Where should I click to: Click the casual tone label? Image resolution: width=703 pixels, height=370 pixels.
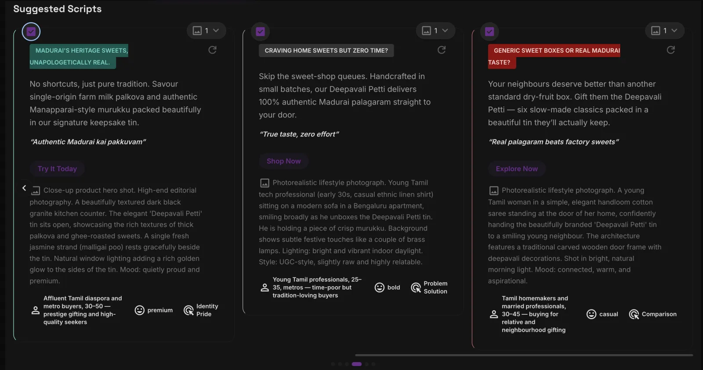point(609,314)
